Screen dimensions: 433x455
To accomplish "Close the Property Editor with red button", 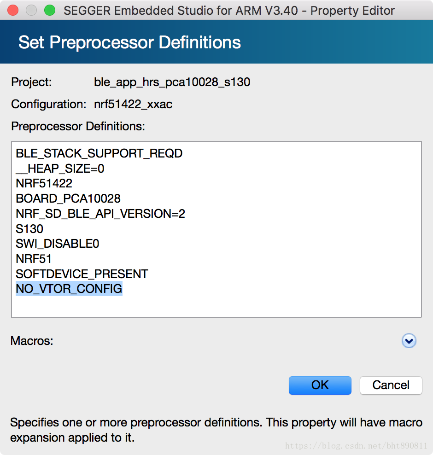I will 13,11.
